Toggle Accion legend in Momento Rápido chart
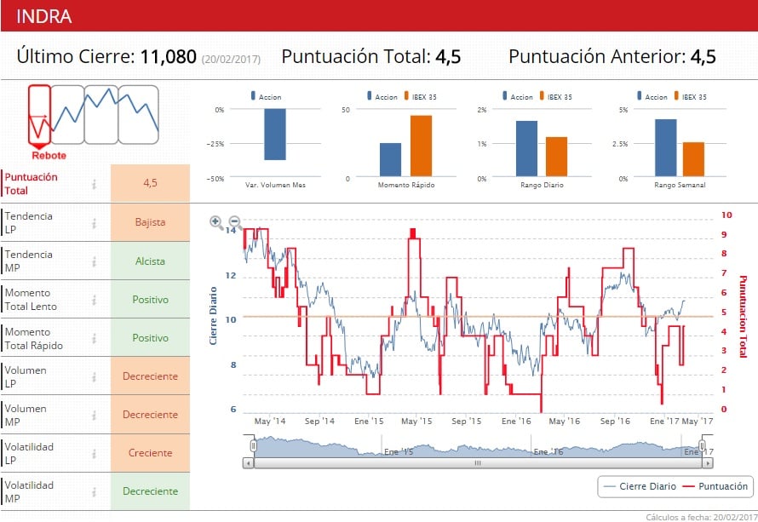This screenshot has width=758, height=522. click(x=382, y=97)
